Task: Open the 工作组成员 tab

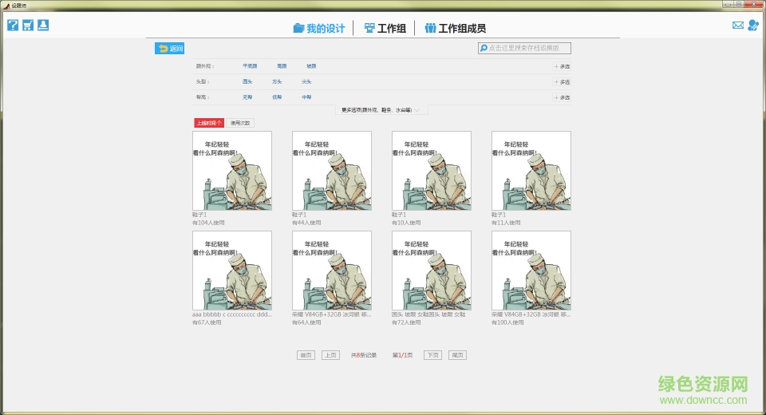Action: 455,29
